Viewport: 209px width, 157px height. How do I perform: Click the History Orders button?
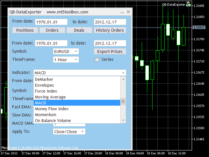(110, 30)
